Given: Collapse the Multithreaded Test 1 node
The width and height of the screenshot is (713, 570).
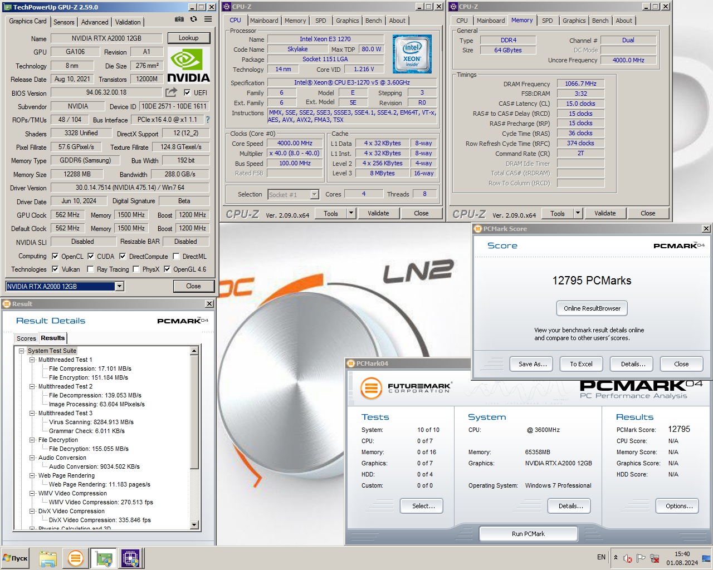Looking at the screenshot, I should tap(32, 360).
